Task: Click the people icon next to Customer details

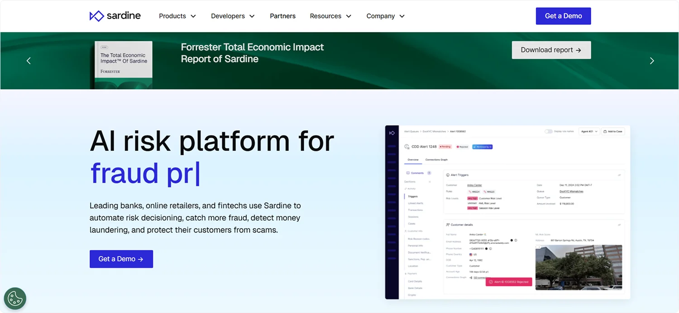Action: pos(448,224)
